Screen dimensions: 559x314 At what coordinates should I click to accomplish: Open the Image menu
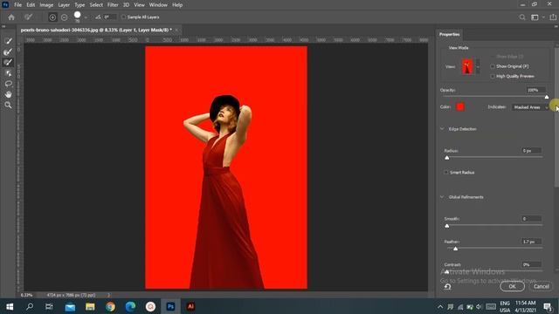coord(46,5)
